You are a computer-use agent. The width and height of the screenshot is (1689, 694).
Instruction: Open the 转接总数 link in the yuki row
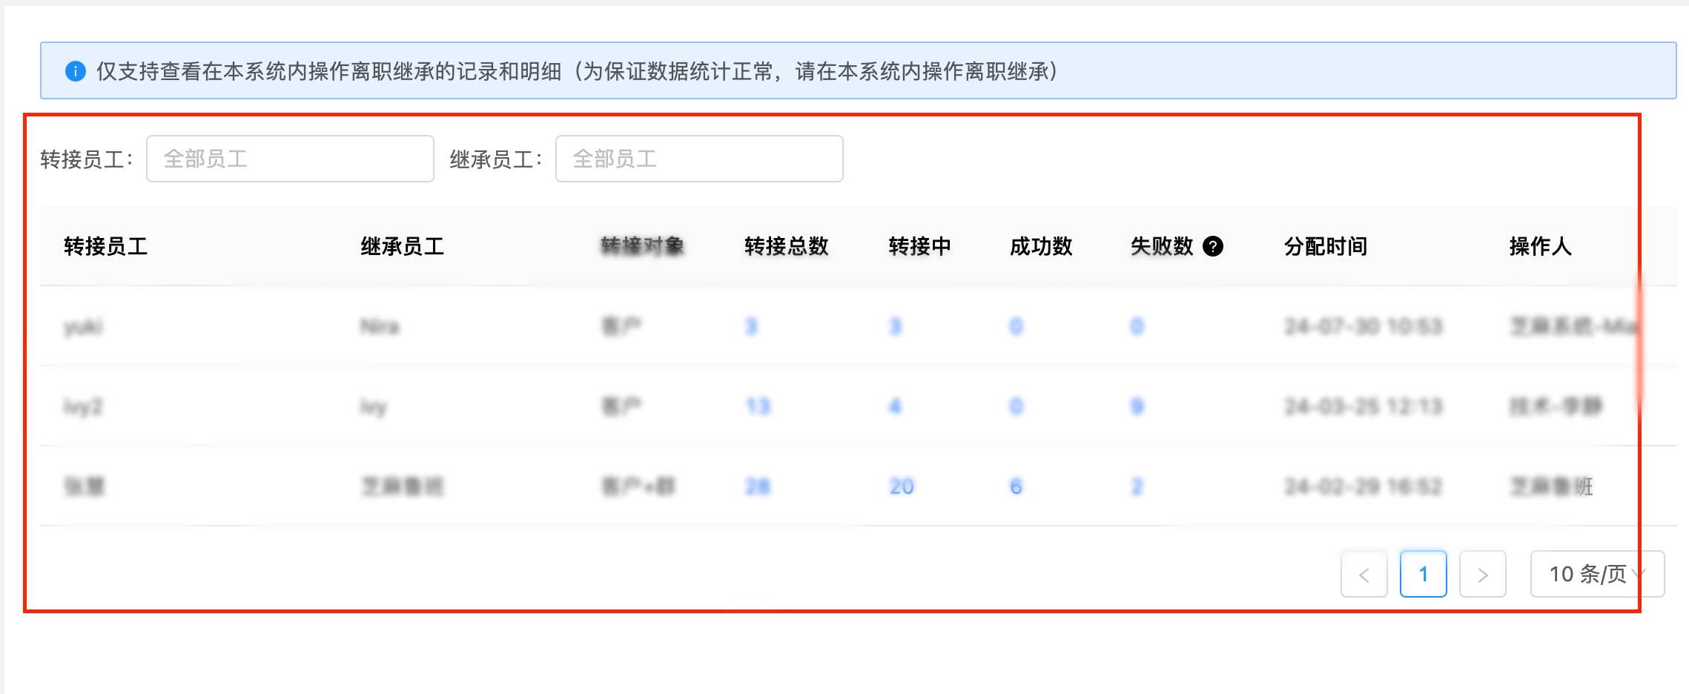[x=751, y=326]
